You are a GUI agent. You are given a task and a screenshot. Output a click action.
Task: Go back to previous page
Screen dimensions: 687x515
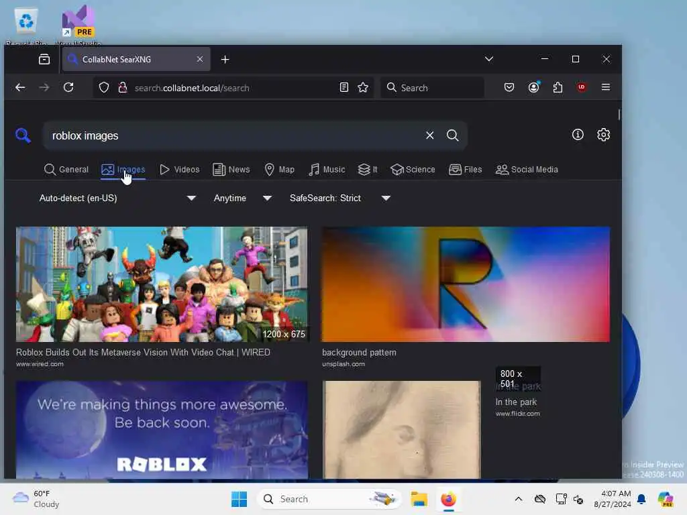tap(20, 87)
